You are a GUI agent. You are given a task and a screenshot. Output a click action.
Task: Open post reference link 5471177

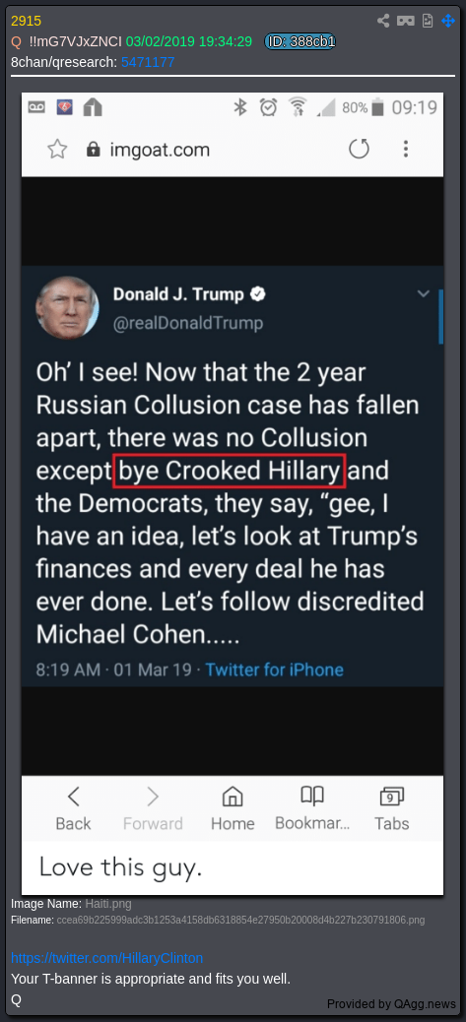pyautogui.click(x=148, y=63)
